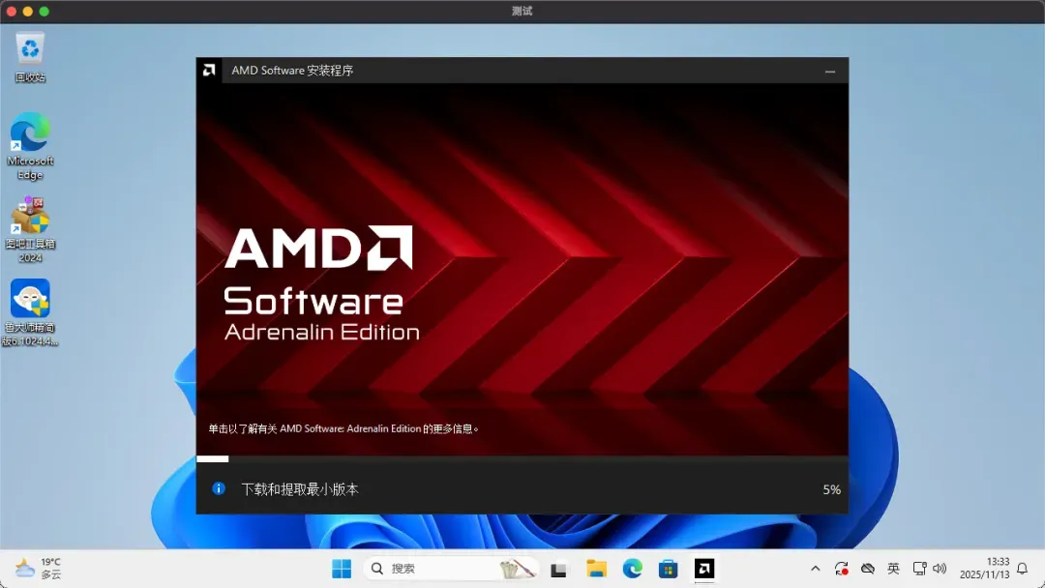Image resolution: width=1045 pixels, height=588 pixels.
Task: Open the volume control in system tray
Action: [x=940, y=569]
